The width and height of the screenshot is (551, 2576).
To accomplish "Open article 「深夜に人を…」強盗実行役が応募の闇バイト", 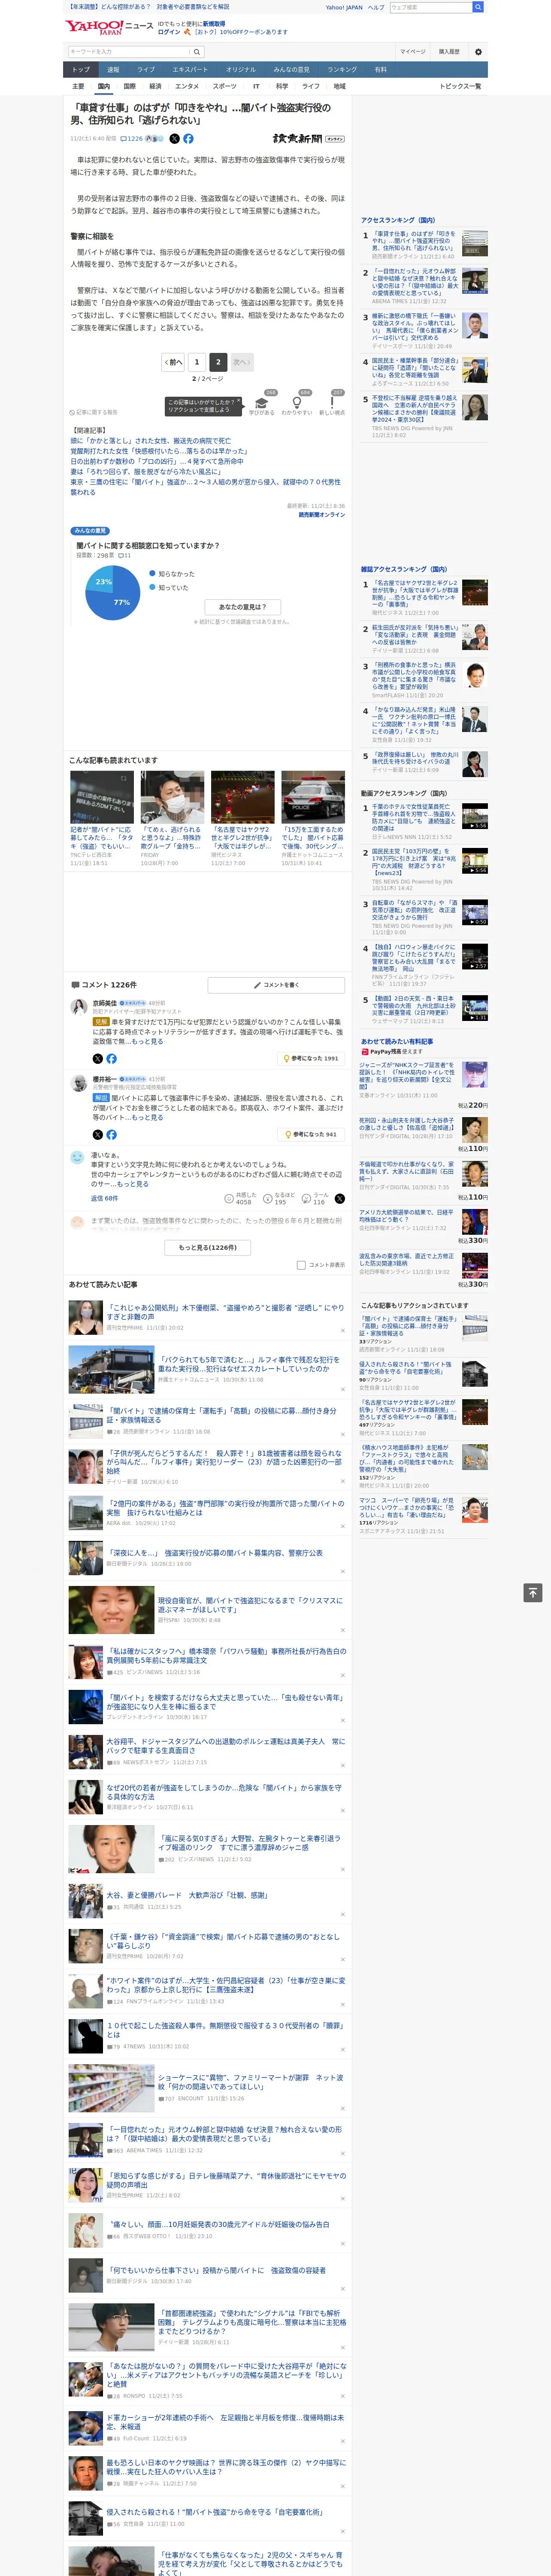I will 215,1552.
